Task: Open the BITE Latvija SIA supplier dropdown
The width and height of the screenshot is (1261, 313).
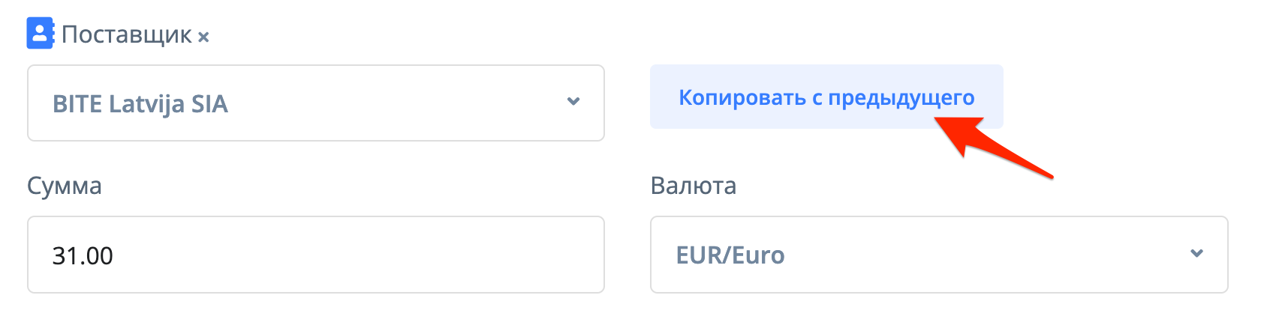Action: (x=315, y=103)
